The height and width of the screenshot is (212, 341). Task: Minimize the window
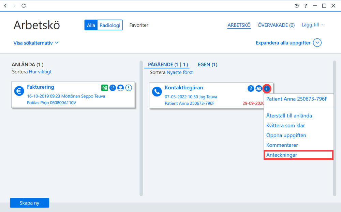point(315,6)
